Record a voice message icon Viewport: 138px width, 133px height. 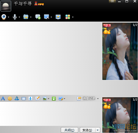pyautogui.click(x=30, y=98)
